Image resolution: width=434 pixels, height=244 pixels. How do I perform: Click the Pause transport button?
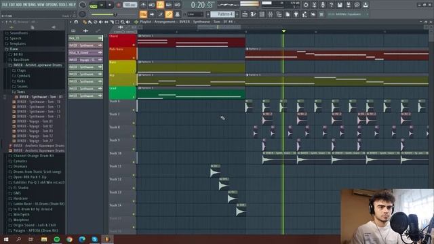click(102, 5)
